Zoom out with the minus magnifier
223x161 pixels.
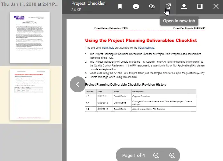[156, 155]
